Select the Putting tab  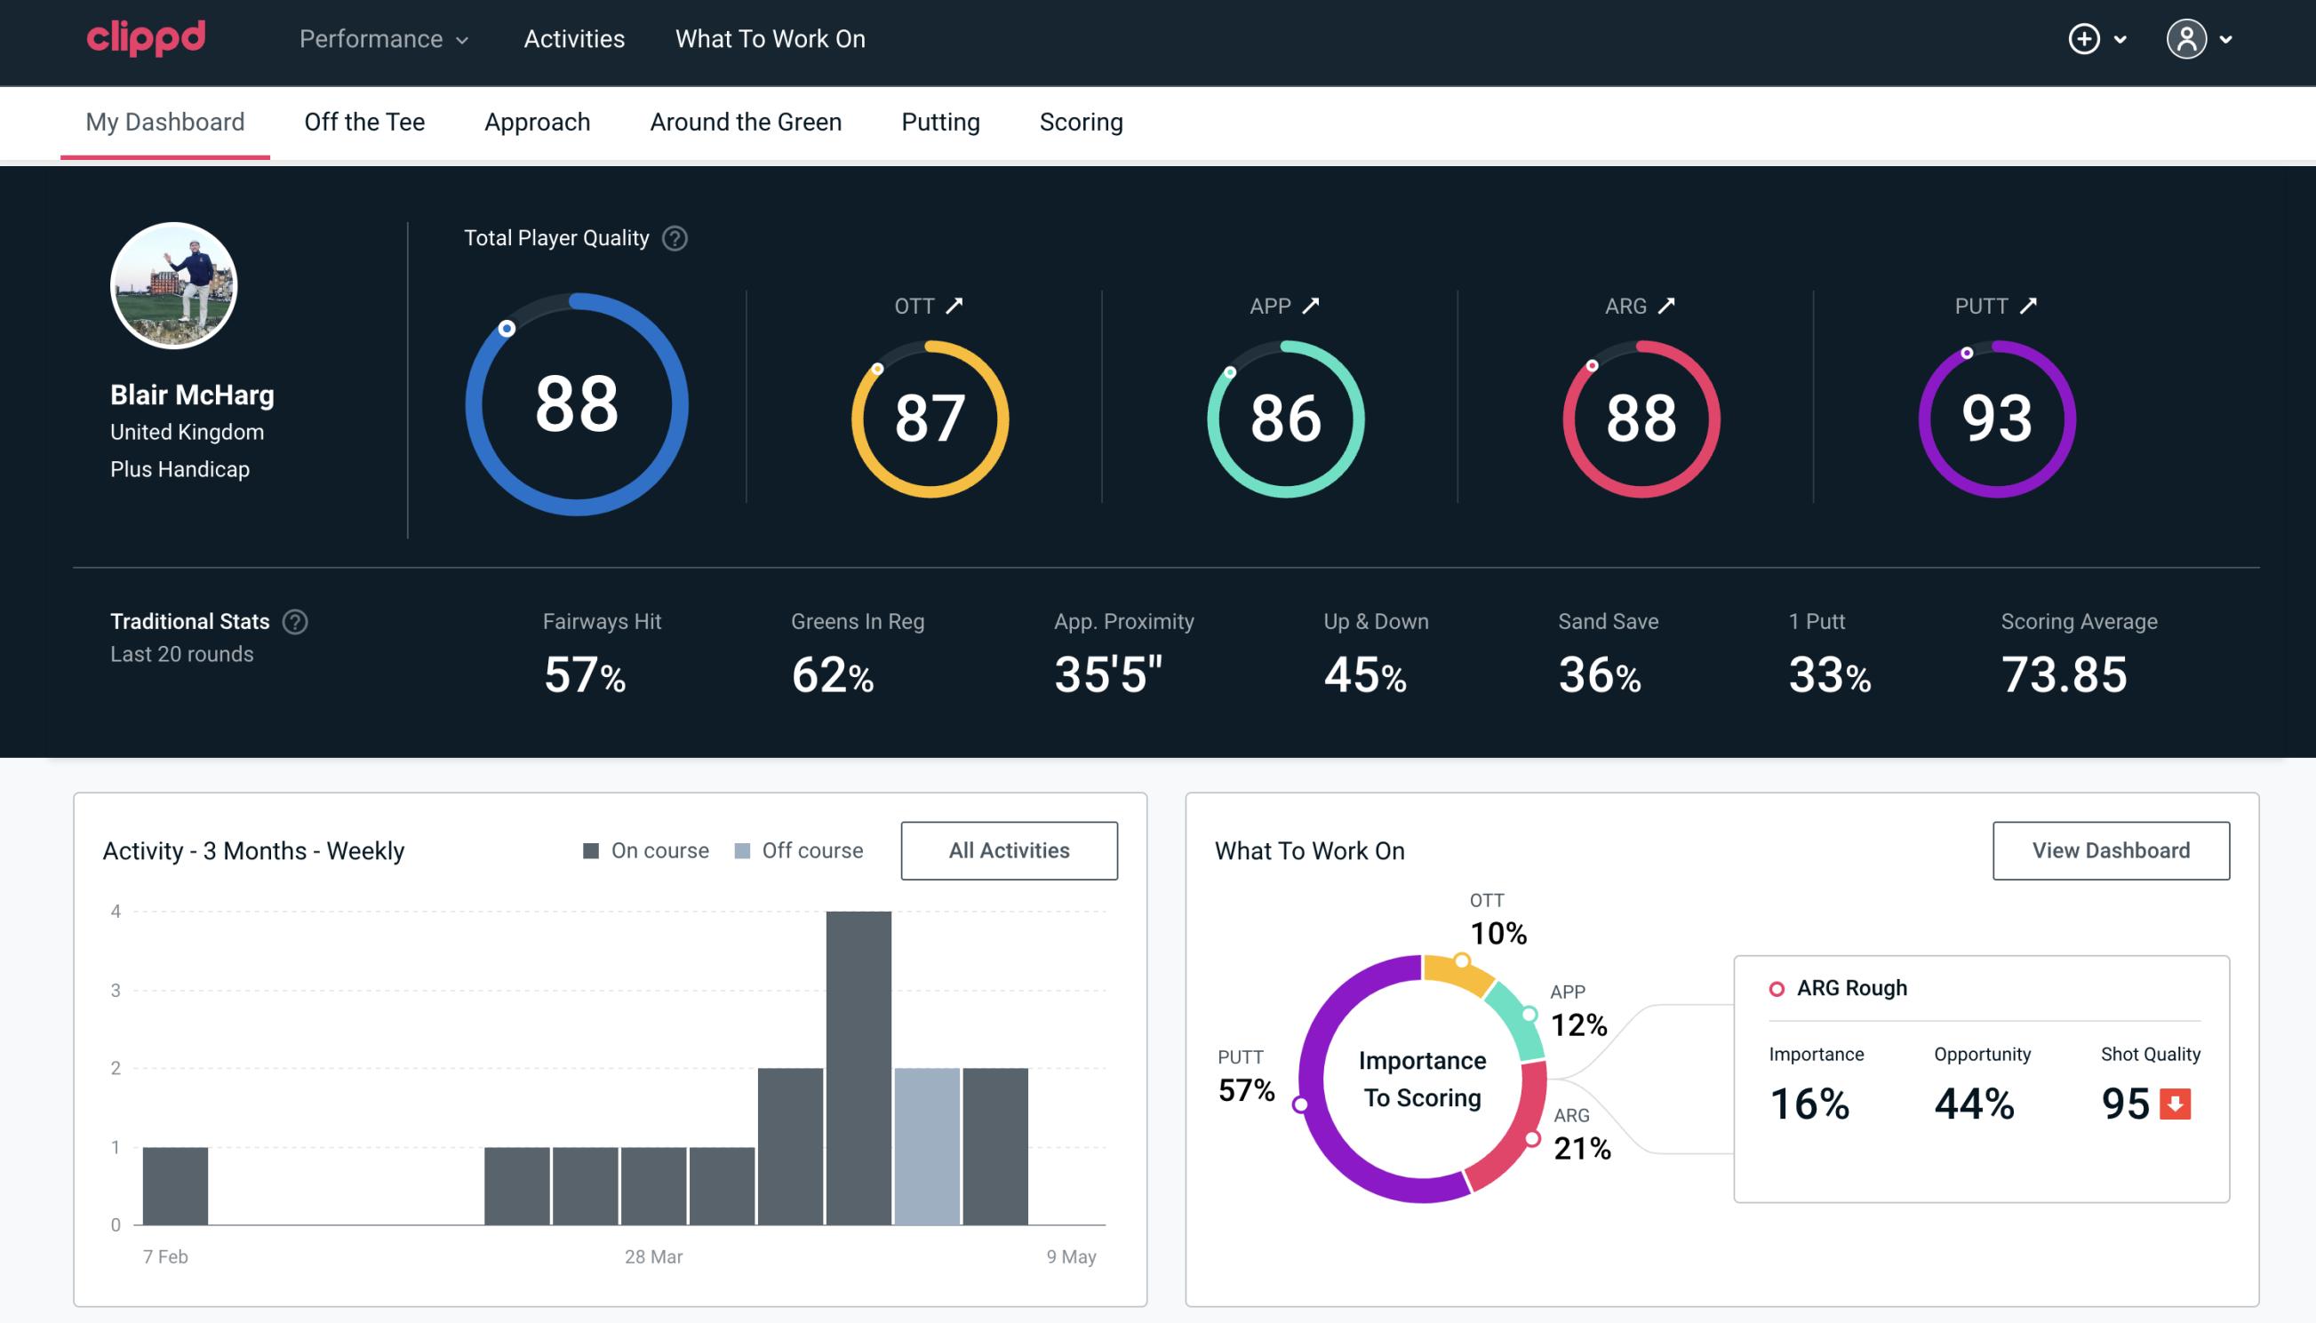click(938, 121)
